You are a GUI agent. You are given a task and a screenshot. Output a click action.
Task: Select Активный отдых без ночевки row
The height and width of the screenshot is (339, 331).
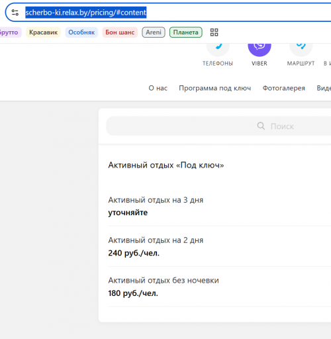click(220, 287)
